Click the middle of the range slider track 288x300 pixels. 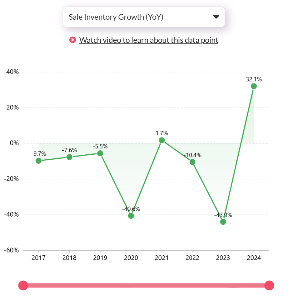(x=146, y=285)
